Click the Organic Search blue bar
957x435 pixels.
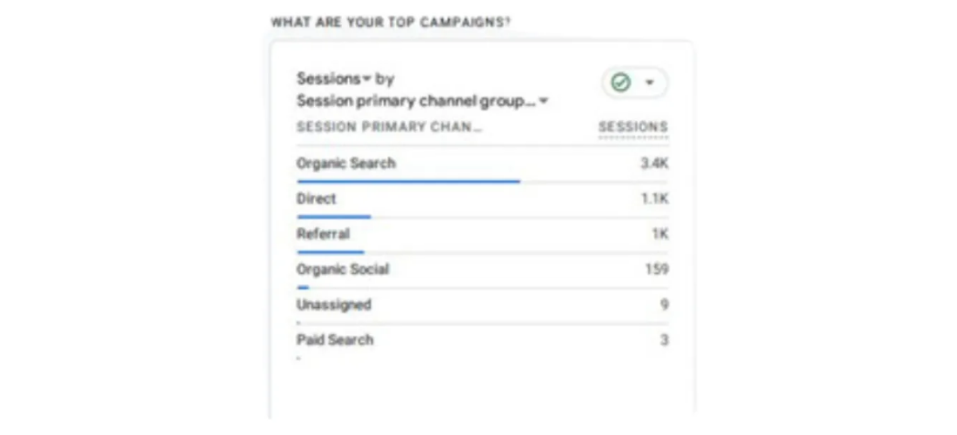point(408,181)
